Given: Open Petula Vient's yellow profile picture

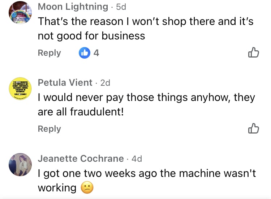Looking at the screenshot, I should (x=20, y=89).
